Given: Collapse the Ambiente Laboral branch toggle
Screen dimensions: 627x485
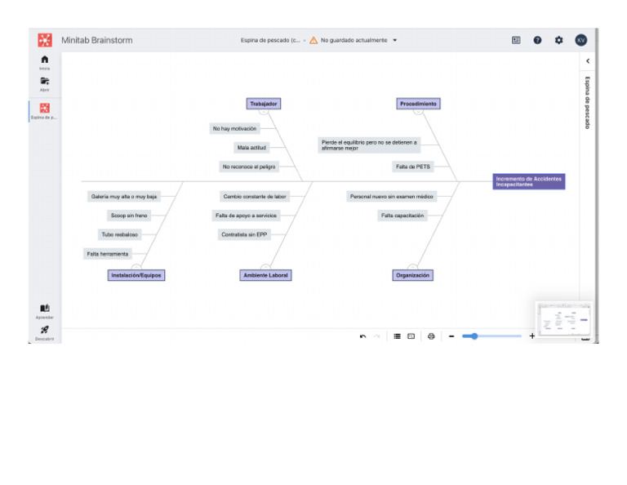Looking at the screenshot, I should click(265, 267).
